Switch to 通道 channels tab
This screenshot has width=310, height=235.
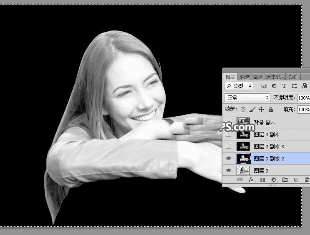[x=244, y=77]
